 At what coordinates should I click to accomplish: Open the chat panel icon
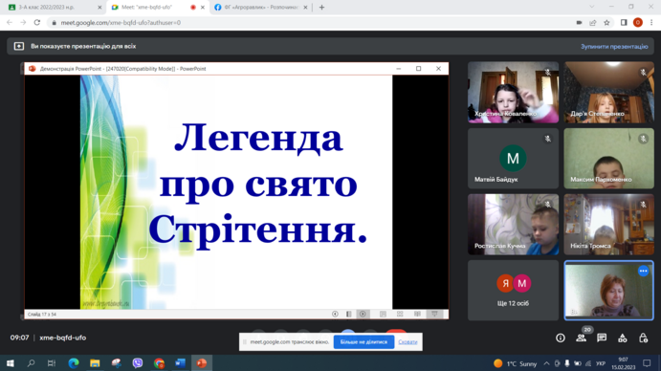602,338
